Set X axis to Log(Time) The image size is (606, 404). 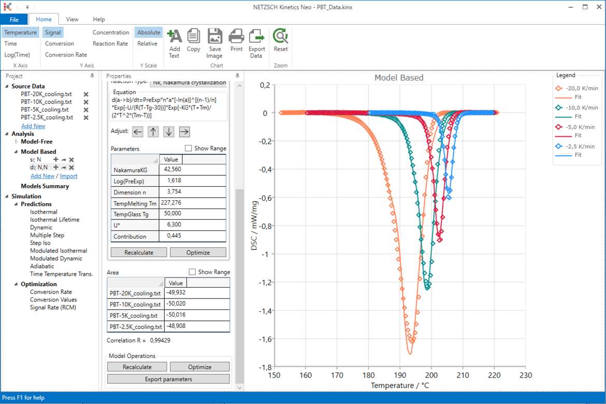(x=17, y=55)
